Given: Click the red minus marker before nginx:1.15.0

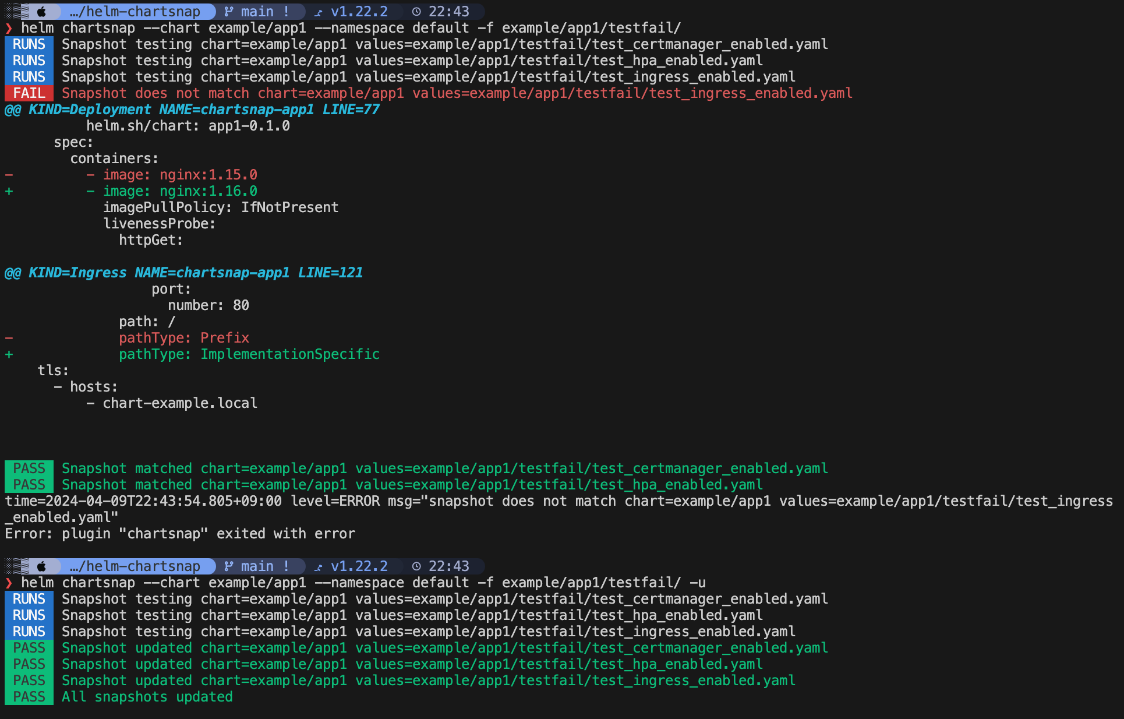Looking at the screenshot, I should (9, 175).
